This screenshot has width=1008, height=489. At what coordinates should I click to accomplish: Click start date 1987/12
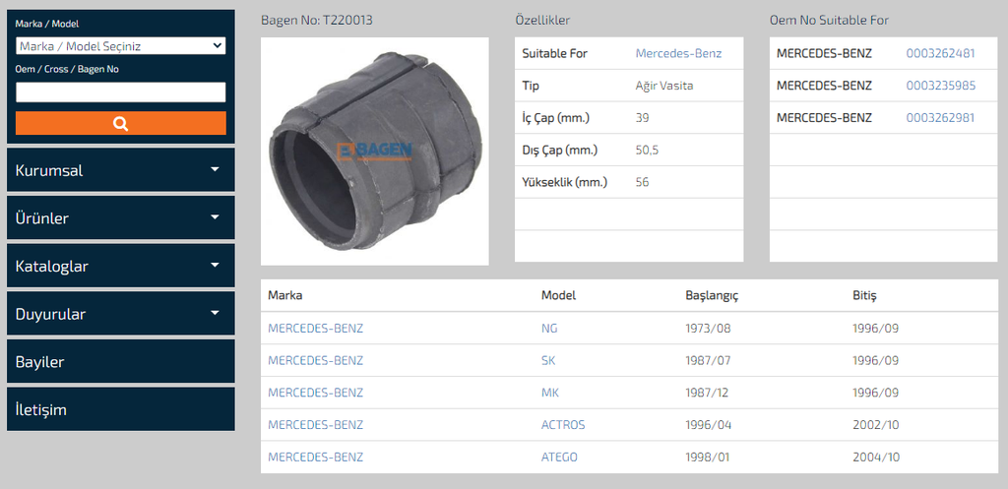click(707, 393)
